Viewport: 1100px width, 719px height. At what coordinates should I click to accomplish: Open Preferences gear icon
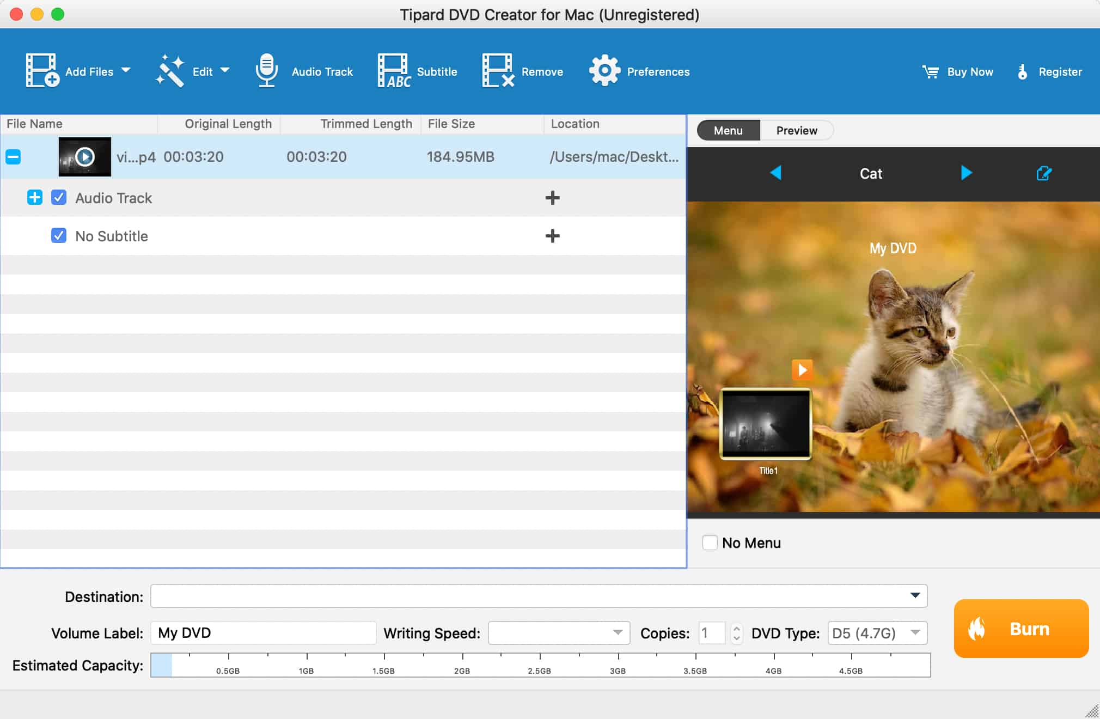pos(604,71)
